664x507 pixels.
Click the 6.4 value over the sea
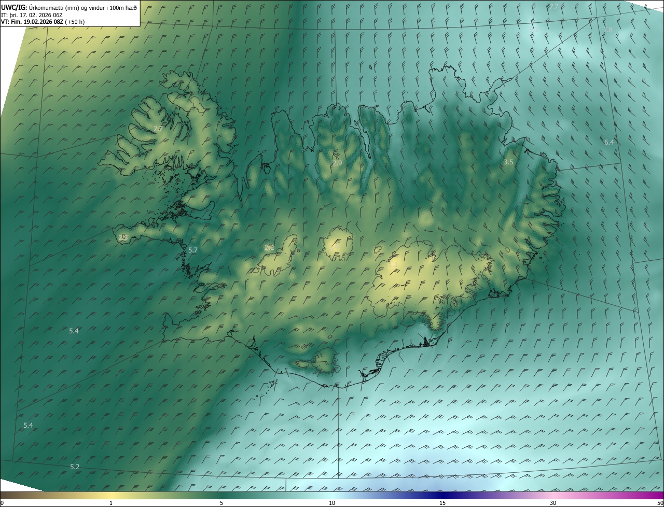point(609,142)
